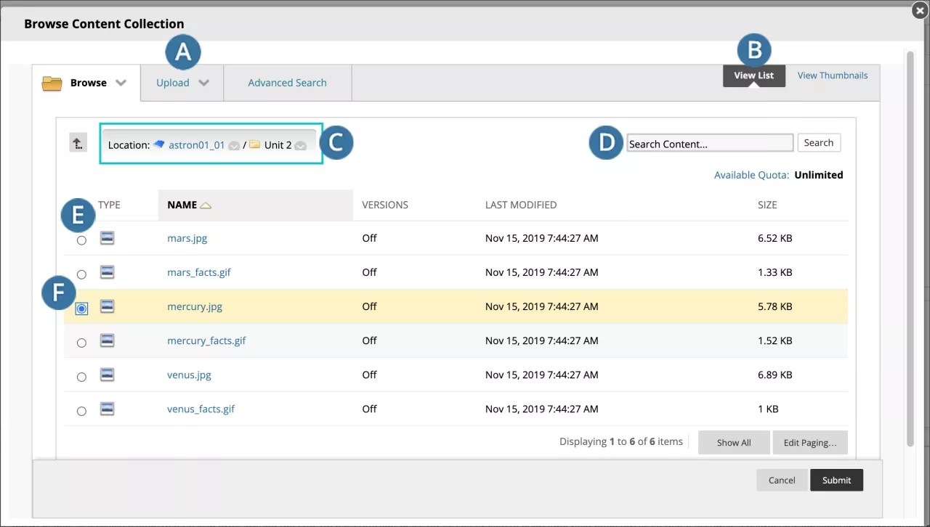The height and width of the screenshot is (527, 930).
Task: Navigate up one folder level
Action: coord(78,142)
